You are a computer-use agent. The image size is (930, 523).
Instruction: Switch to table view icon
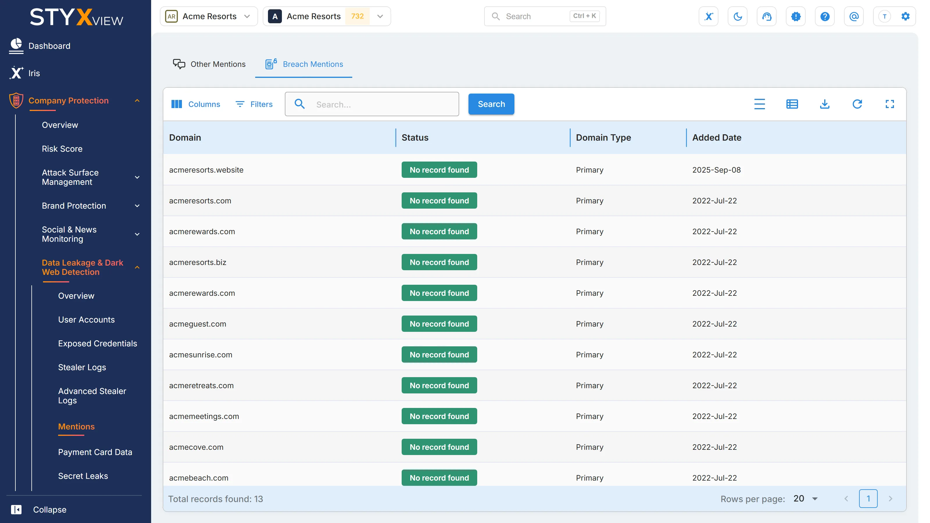(x=792, y=104)
